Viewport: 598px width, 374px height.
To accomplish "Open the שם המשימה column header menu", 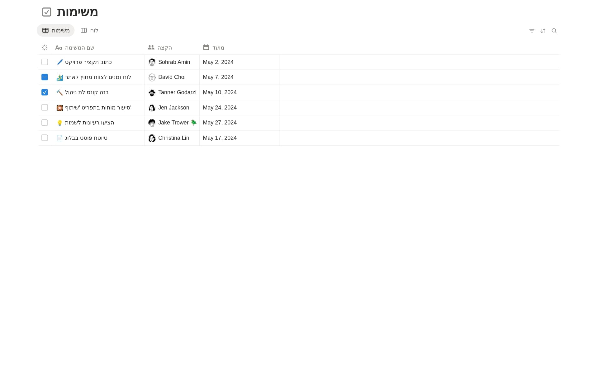I will tap(79, 48).
